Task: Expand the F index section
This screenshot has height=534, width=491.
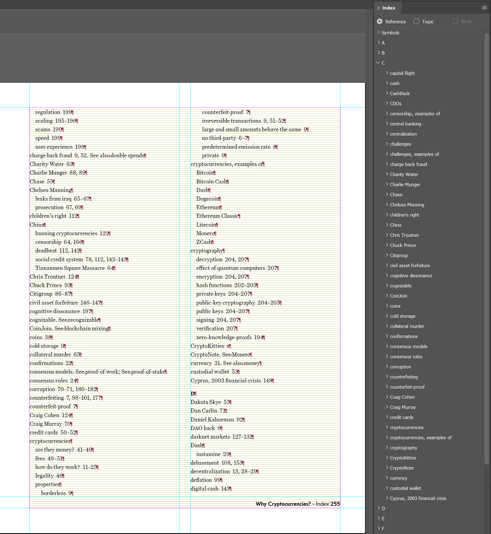Action: click(x=379, y=528)
